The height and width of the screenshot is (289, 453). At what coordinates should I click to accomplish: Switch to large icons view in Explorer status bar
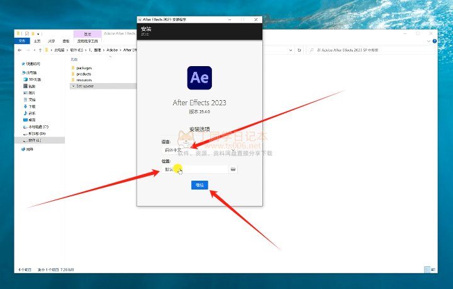click(x=433, y=269)
